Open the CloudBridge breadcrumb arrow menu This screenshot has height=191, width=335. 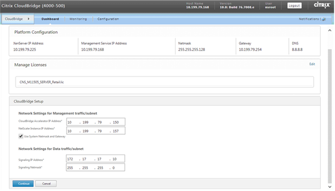point(28,19)
